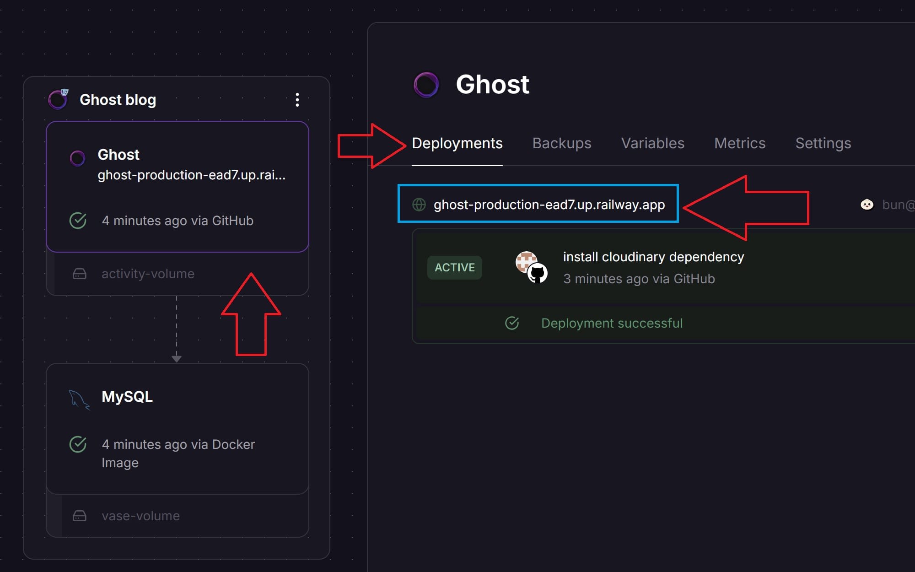Open the activity-volume row
Screen dimensions: 915x572
point(178,274)
